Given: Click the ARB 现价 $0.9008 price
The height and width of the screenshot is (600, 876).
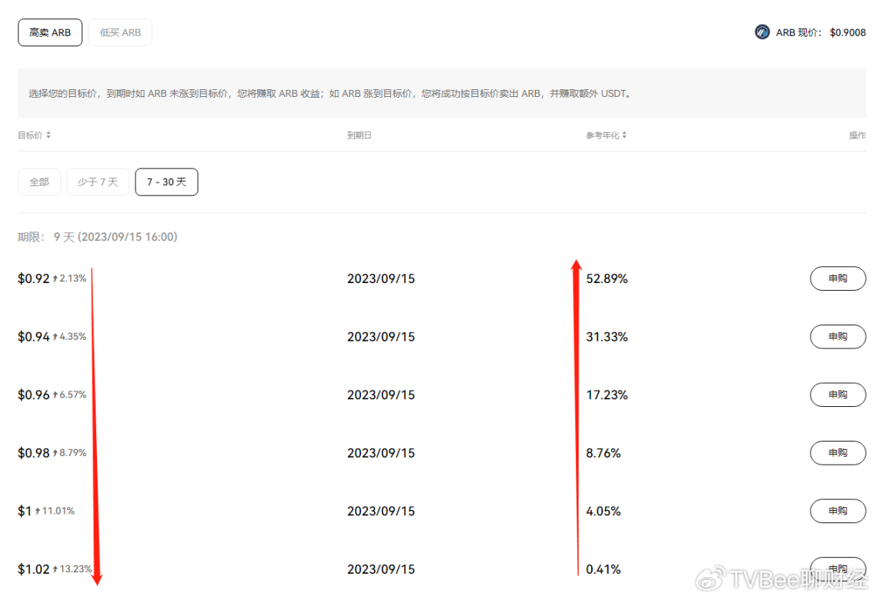Looking at the screenshot, I should click(x=848, y=33).
